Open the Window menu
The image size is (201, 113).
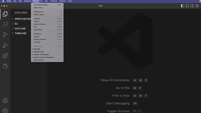[62, 1]
